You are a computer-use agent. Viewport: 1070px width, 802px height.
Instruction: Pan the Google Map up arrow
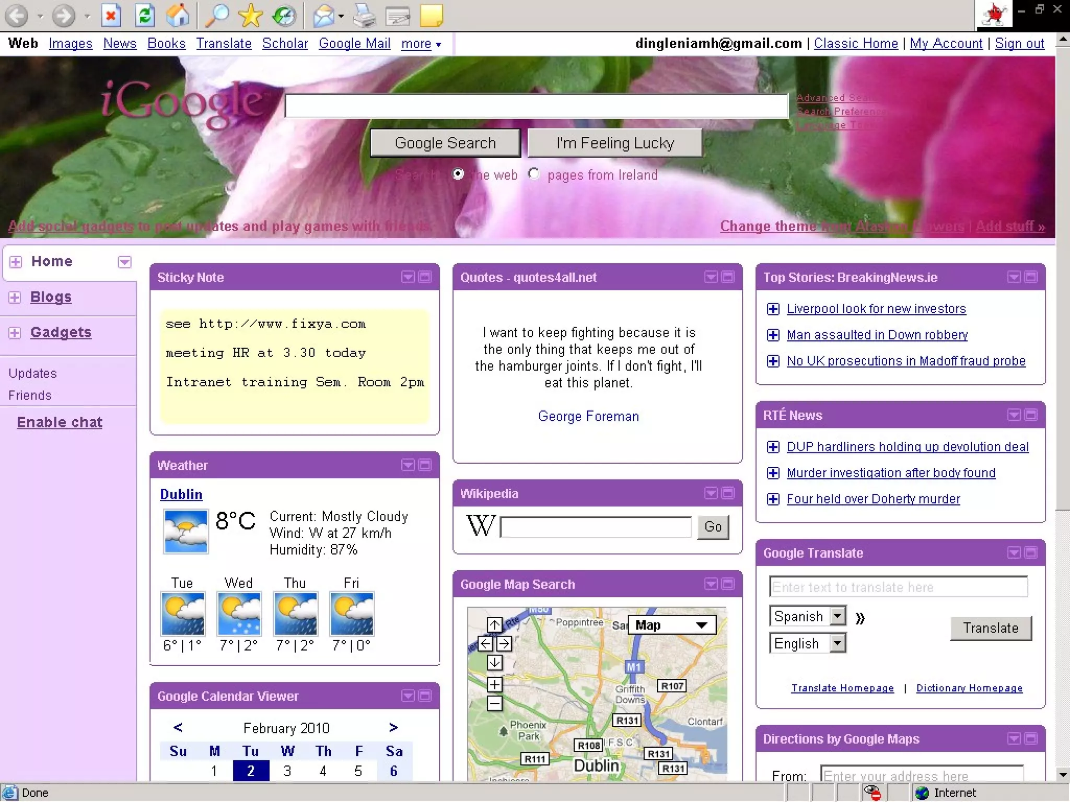coord(494,624)
